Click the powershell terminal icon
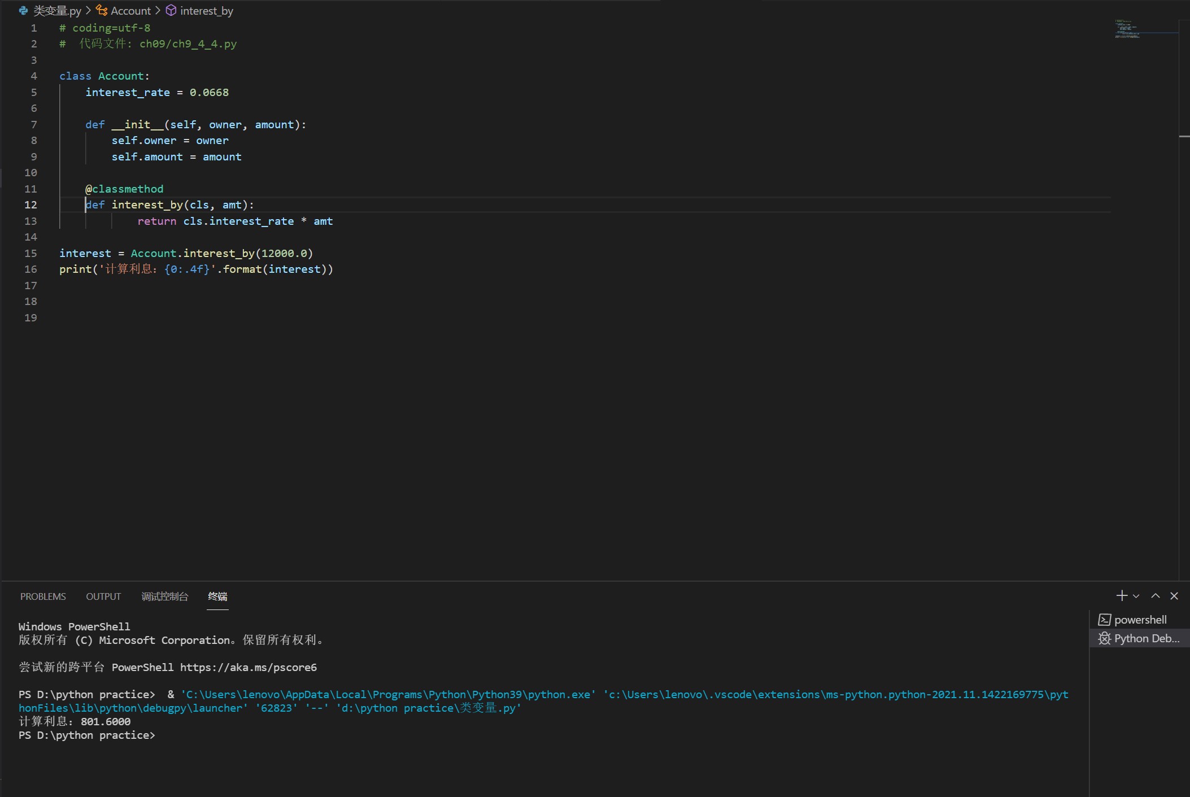 (x=1104, y=620)
